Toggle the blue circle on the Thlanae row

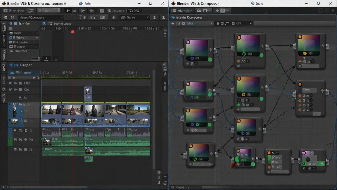[10, 38]
